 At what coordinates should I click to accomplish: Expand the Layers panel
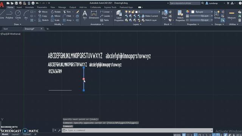point(137,24)
